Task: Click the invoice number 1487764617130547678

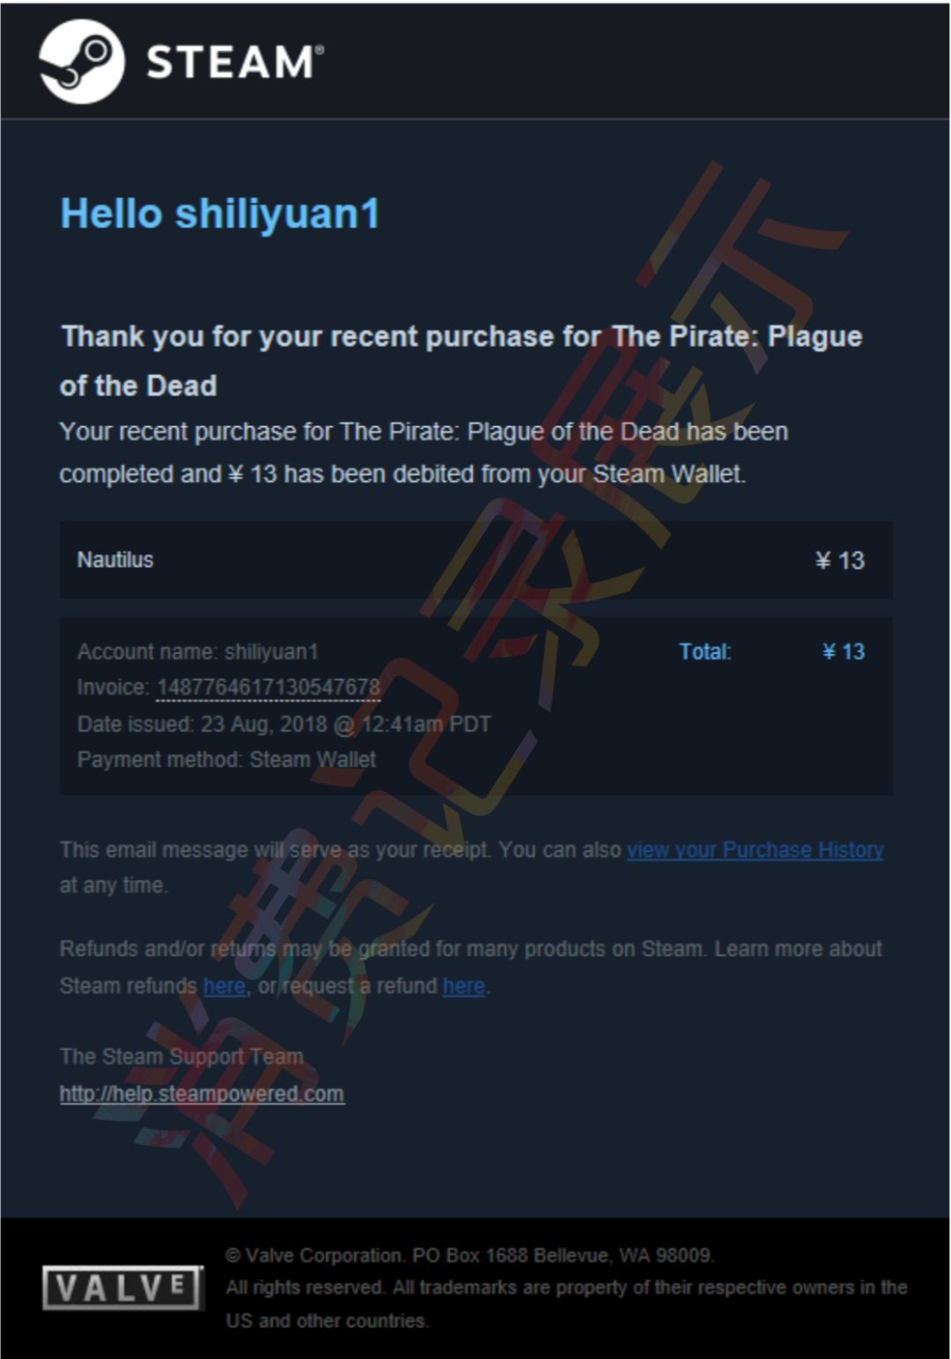Action: coord(269,687)
